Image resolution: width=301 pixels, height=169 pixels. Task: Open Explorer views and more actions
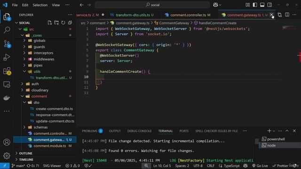[x=70, y=15]
